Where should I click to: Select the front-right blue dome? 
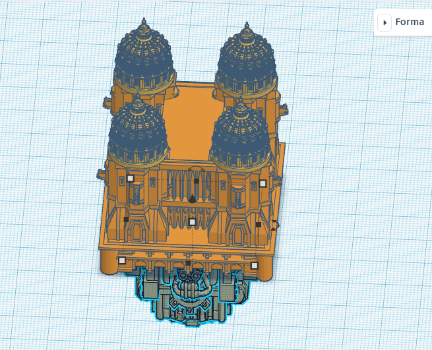pos(240,138)
